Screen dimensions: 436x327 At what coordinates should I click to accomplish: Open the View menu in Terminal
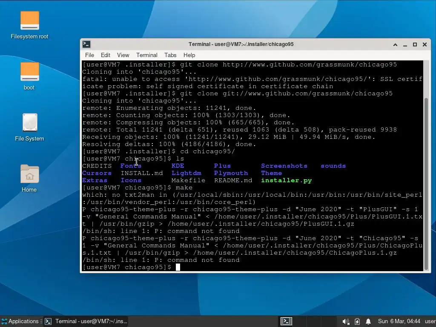point(123,55)
